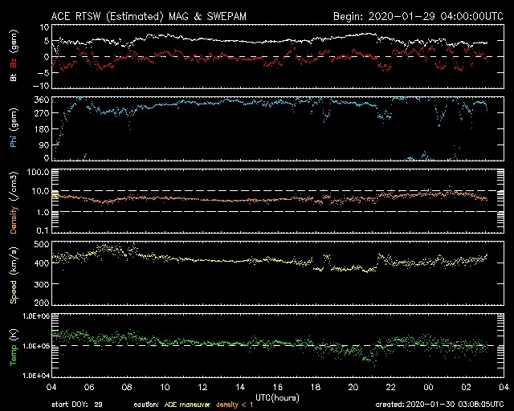Click the 00 hour tick label
The width and height of the screenshot is (514, 411).
pyautogui.click(x=428, y=387)
